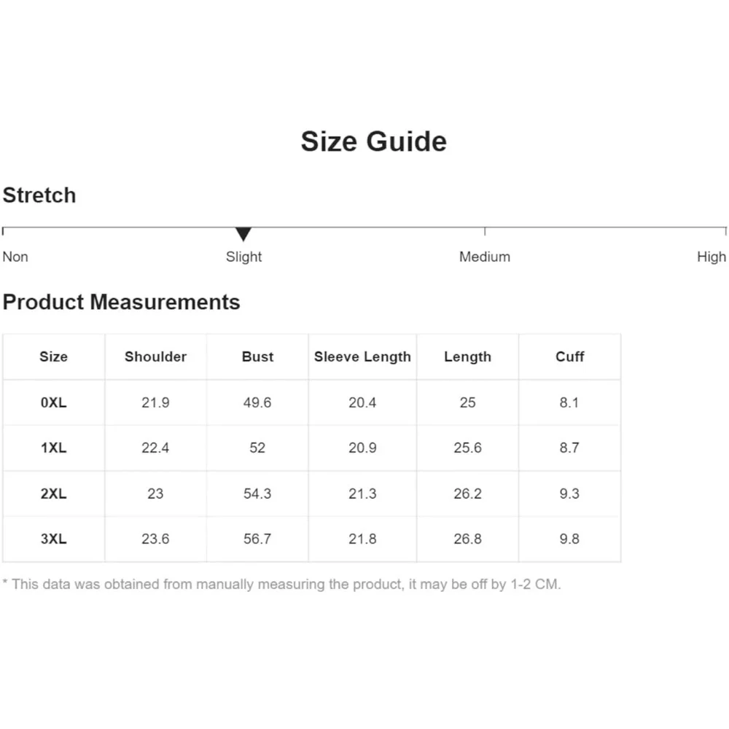Click the 'Slight' stretch label
729x729 pixels.
(243, 257)
